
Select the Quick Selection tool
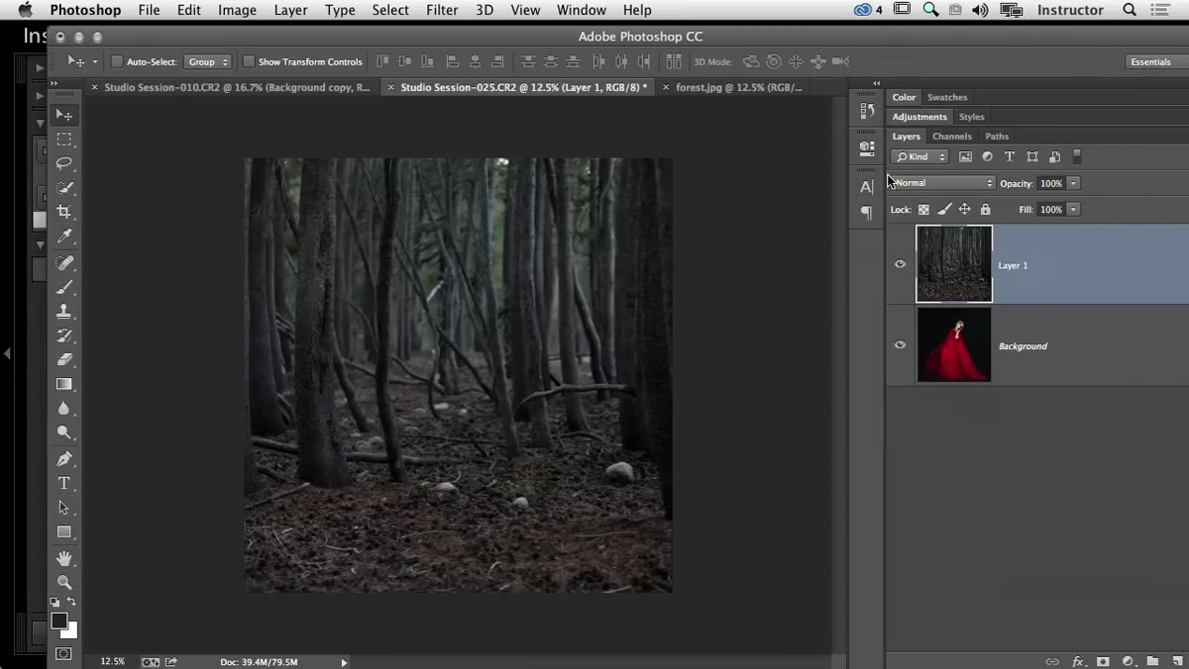click(x=64, y=187)
